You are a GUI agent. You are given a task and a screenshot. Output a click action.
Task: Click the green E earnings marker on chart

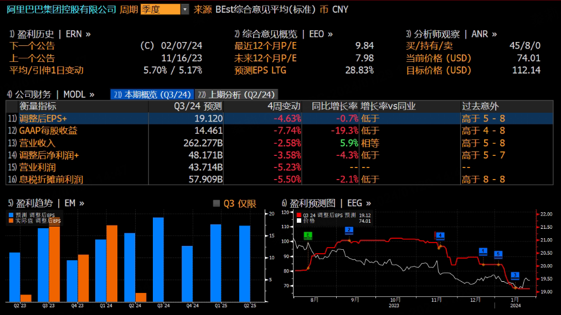tap(308, 235)
